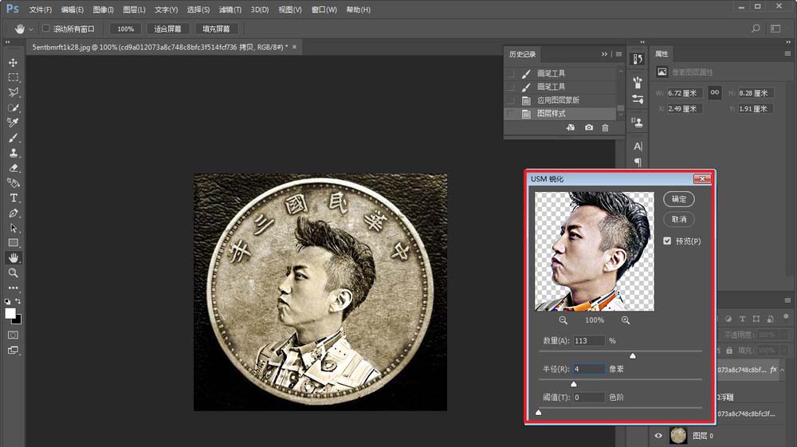Click the 确定 button in USM dialog

pyautogui.click(x=679, y=199)
